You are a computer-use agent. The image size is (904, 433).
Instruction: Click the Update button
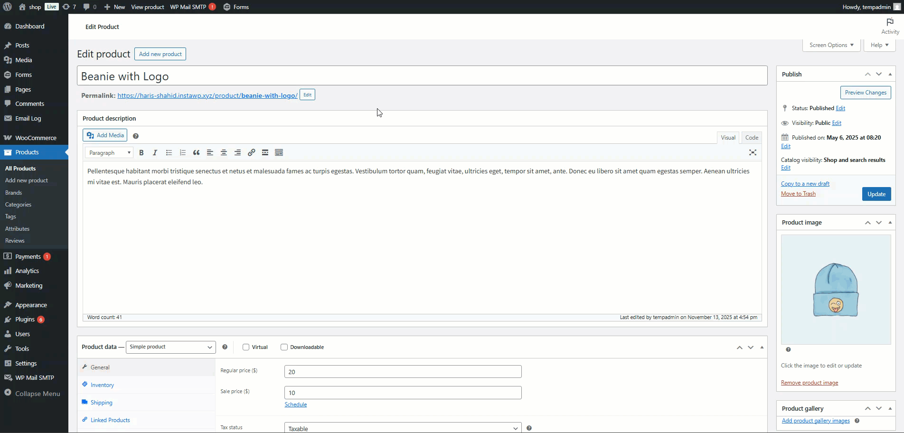(876, 194)
